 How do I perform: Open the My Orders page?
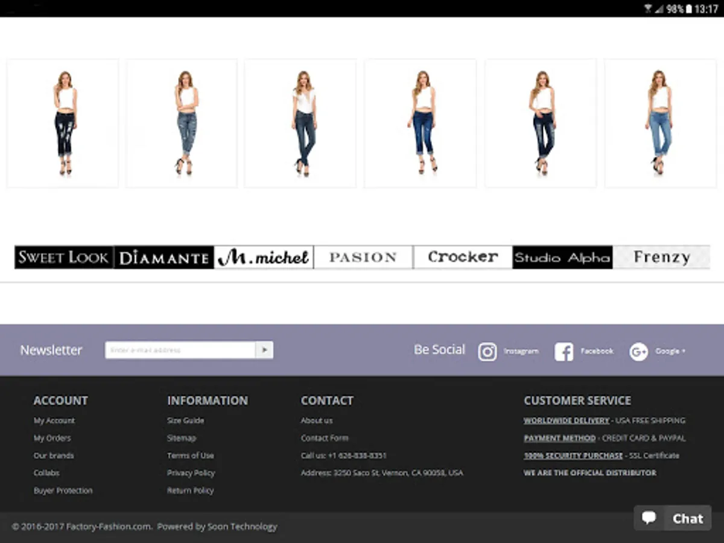point(52,438)
